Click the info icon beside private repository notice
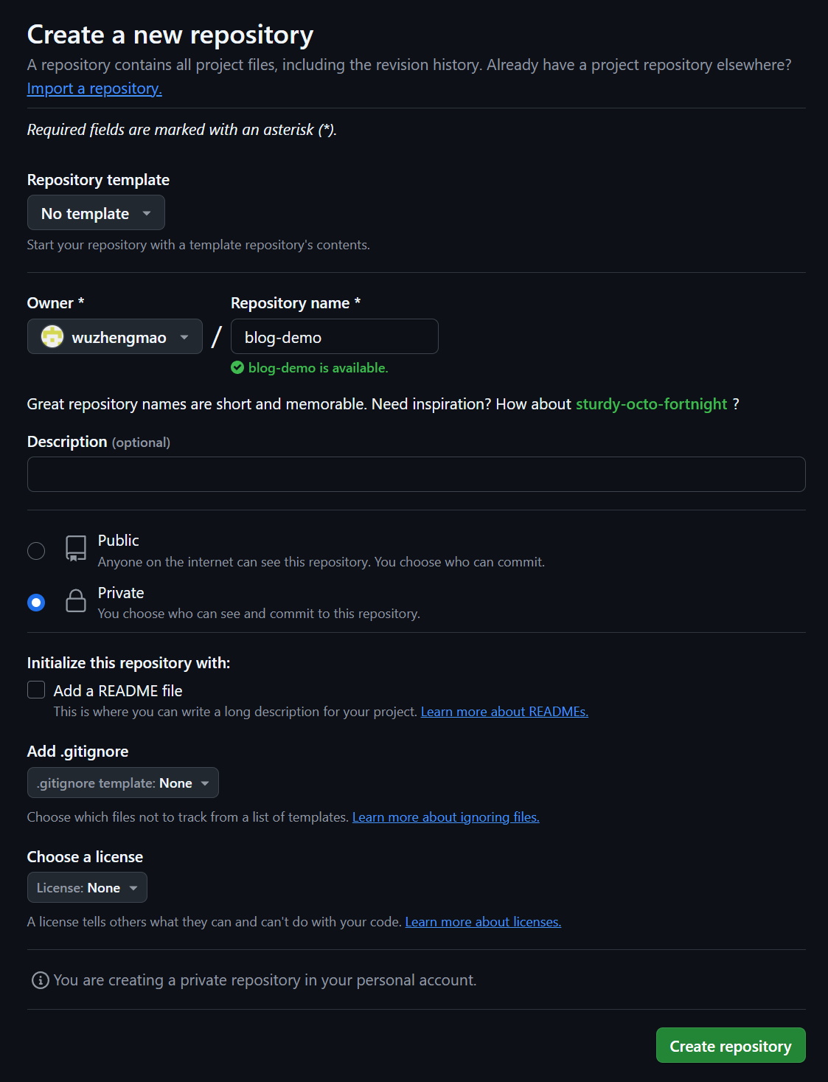828x1082 pixels. (41, 980)
